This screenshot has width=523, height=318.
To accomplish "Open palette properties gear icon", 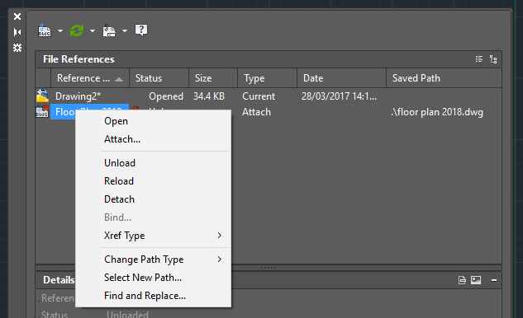I will click(x=17, y=48).
